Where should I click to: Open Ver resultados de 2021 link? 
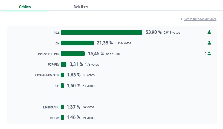200,19
